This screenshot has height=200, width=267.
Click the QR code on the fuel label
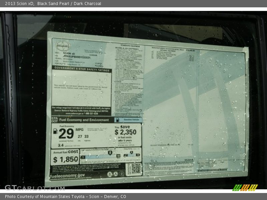point(136,169)
